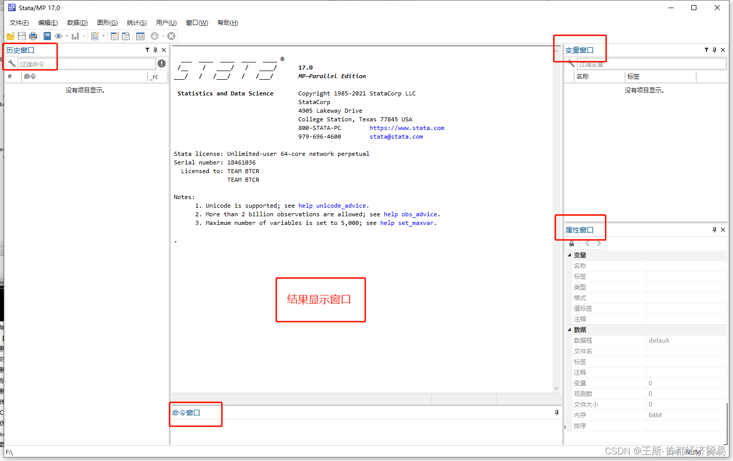
Task: Click the Viewer eye icon
Action: tap(58, 36)
